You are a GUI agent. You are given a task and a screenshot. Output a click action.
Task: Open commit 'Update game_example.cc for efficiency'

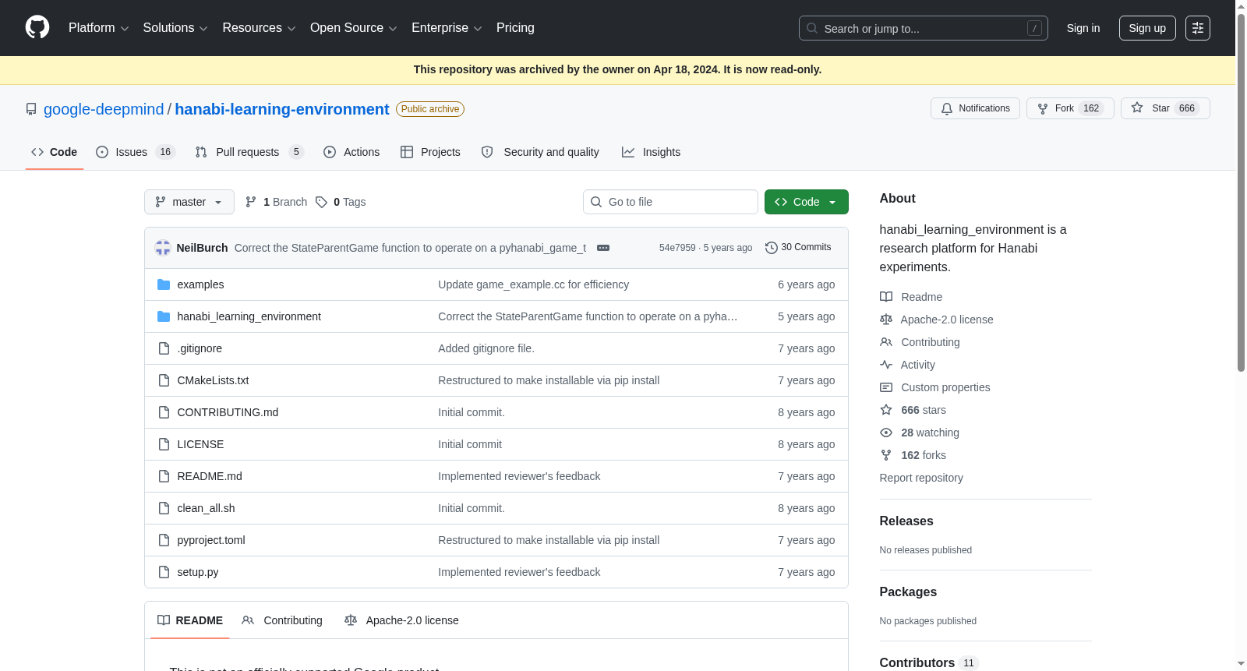coord(533,284)
